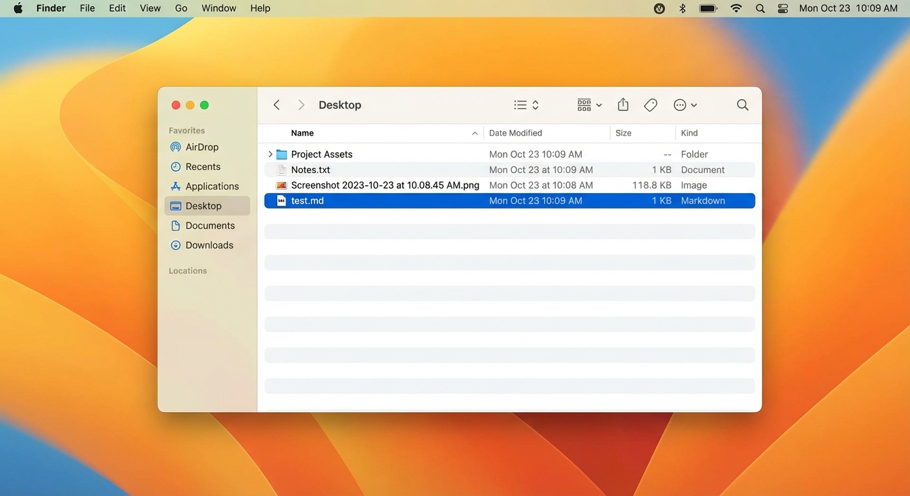Click the Downloads icon in the sidebar
Viewport: 910px width, 496px height.
(209, 245)
